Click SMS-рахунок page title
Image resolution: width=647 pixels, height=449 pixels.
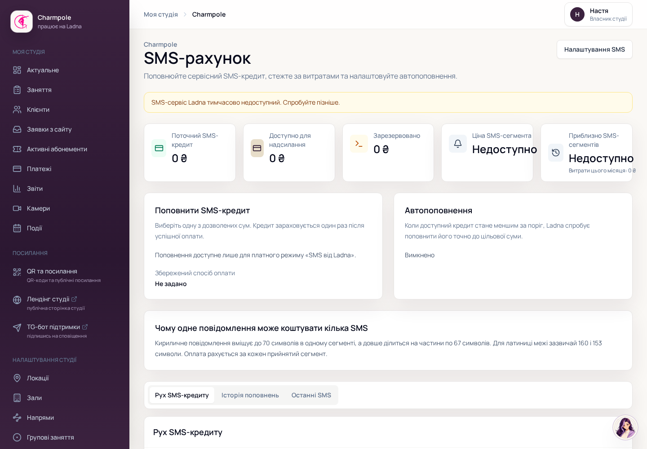click(197, 58)
